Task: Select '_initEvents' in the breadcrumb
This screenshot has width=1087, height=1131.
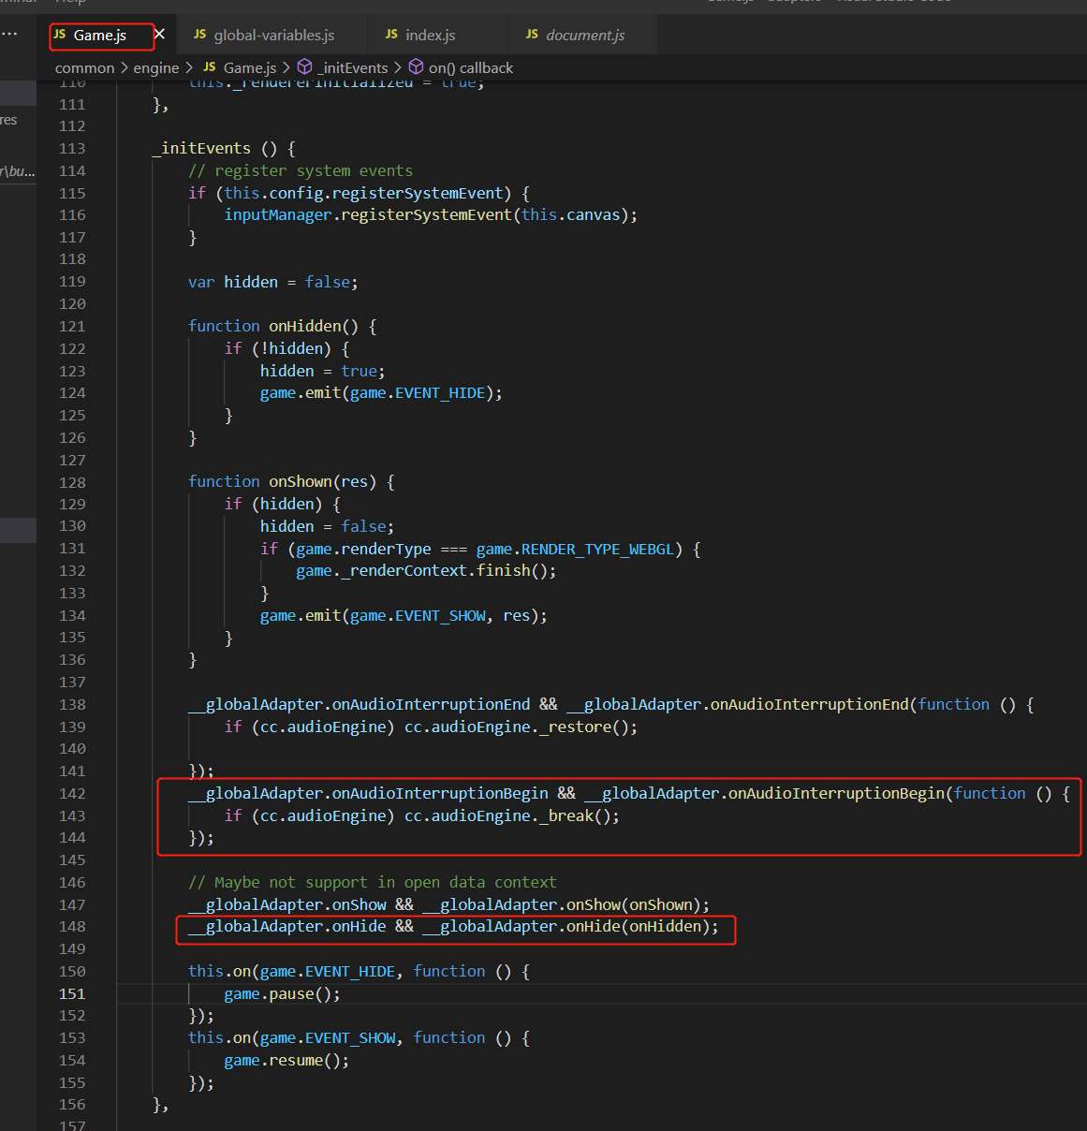Action: point(352,68)
